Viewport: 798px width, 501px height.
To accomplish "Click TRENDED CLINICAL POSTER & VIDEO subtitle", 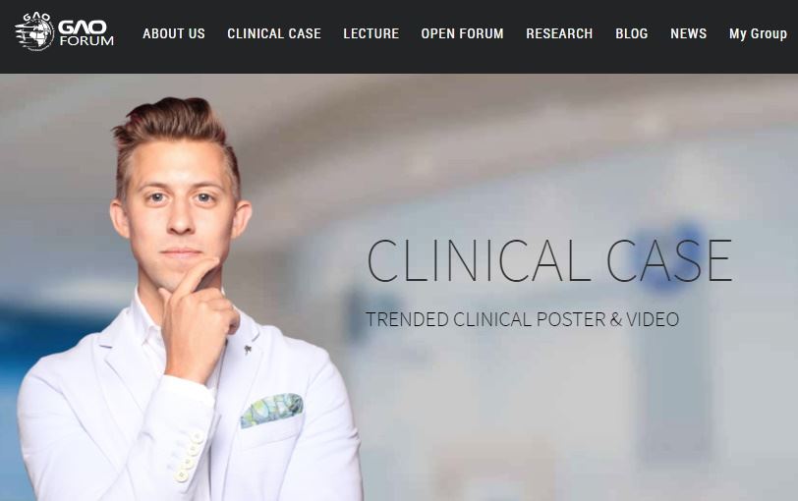I will [x=522, y=319].
